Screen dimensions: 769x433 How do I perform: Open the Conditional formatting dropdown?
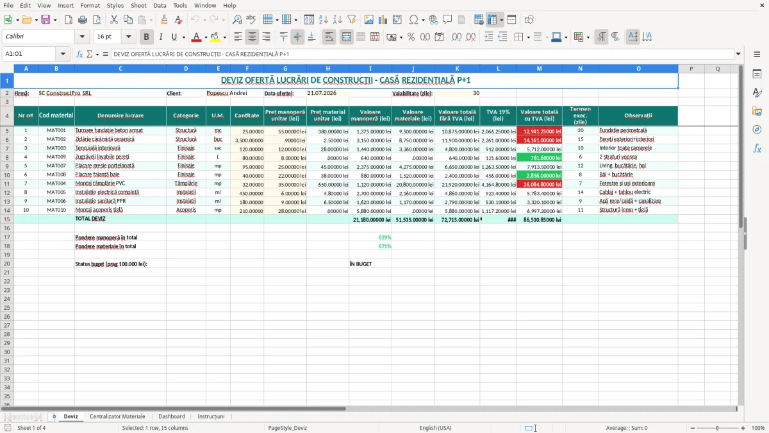coord(588,37)
